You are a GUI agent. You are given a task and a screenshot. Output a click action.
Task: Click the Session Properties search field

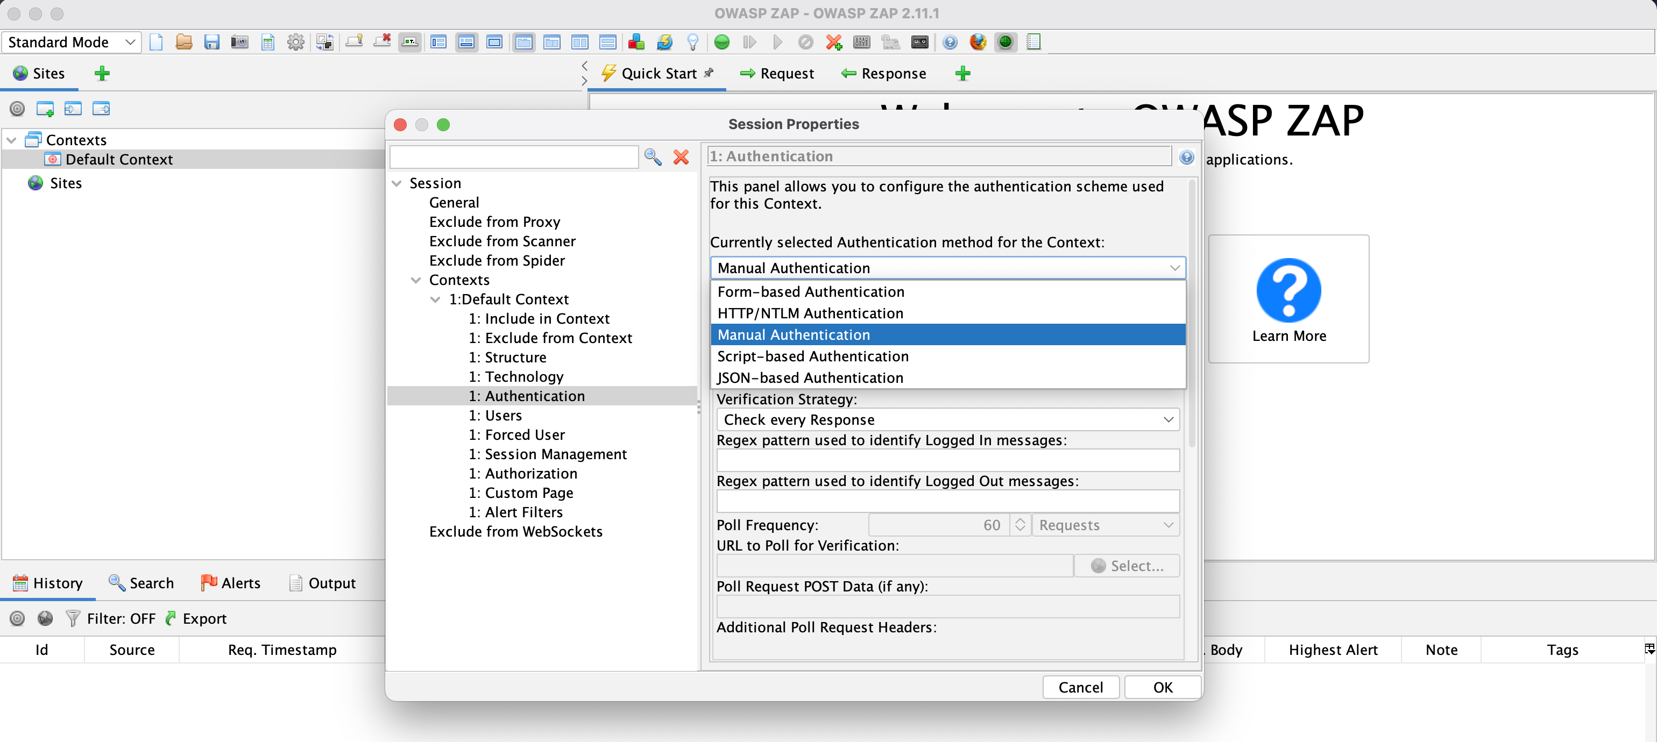pos(514,157)
